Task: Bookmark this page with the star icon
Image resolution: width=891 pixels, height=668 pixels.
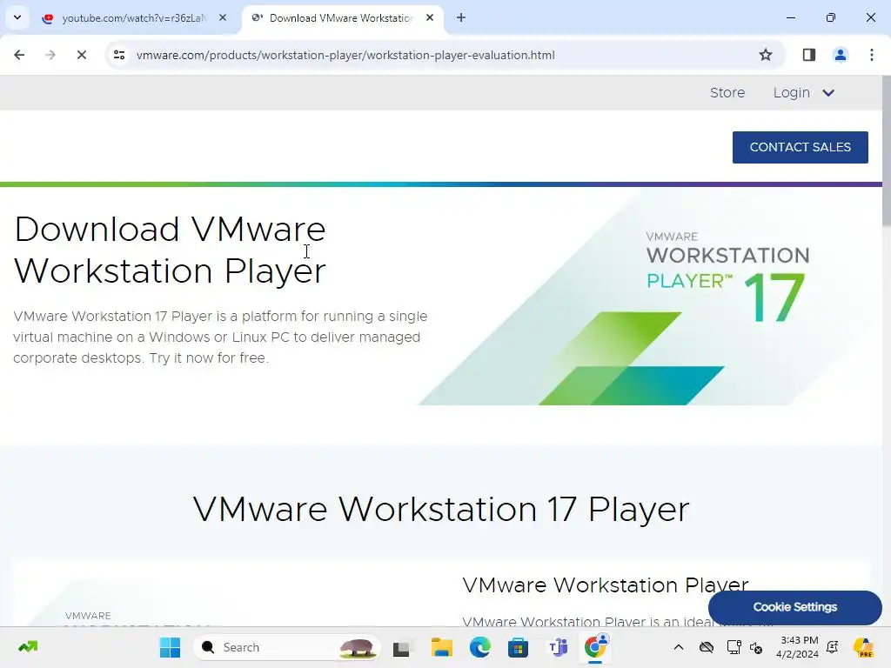Action: 766,55
